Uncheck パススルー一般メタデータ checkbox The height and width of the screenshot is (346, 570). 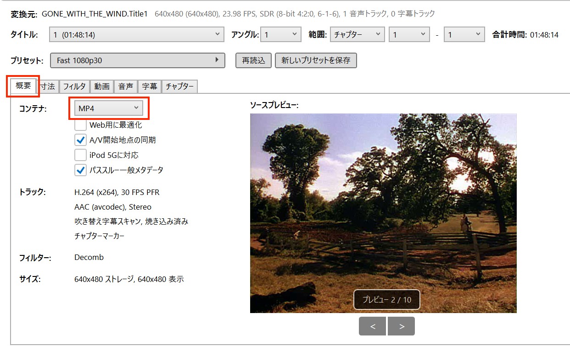pyautogui.click(x=80, y=170)
